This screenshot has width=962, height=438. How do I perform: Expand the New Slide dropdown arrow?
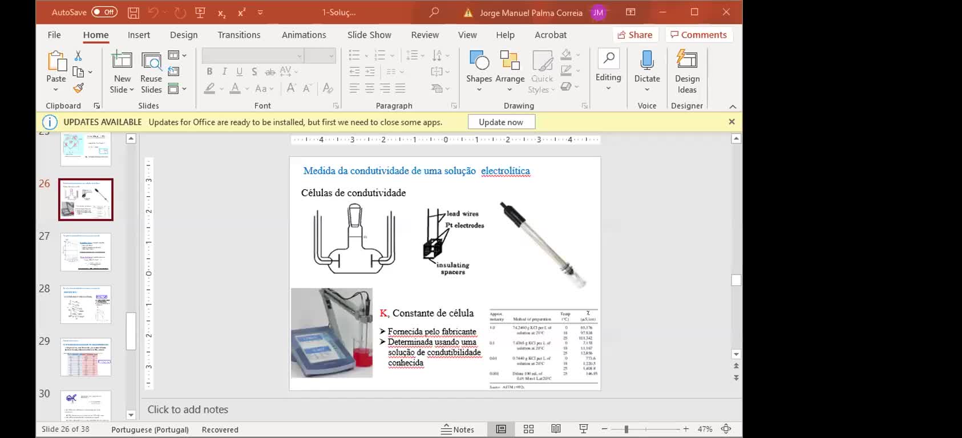pos(131,90)
